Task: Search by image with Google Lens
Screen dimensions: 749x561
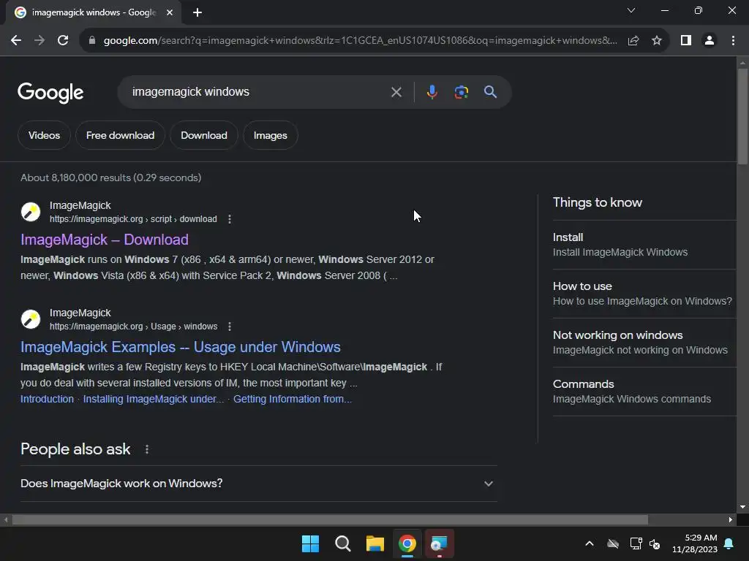Action: (462, 92)
